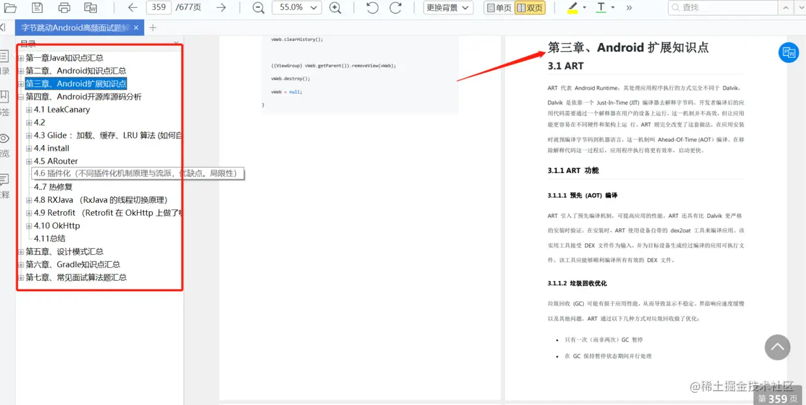Expand the 4.8 RXJava node

click(x=29, y=200)
